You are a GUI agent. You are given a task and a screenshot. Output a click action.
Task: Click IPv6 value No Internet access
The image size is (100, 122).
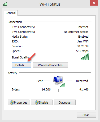click(76, 32)
